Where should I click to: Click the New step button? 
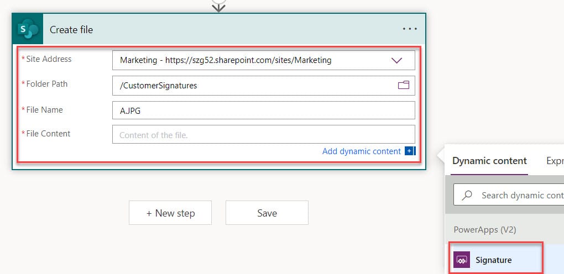pos(170,213)
